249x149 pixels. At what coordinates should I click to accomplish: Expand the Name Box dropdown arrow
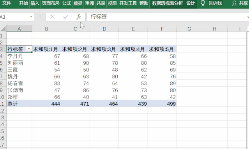click(31, 17)
